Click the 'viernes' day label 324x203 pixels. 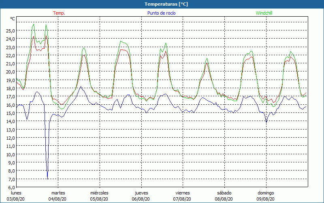[183, 193]
